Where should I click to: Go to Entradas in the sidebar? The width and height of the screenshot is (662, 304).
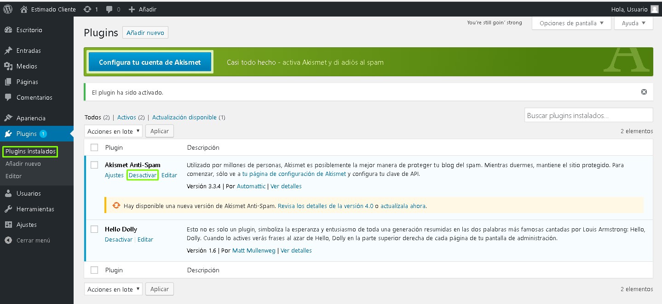point(29,51)
